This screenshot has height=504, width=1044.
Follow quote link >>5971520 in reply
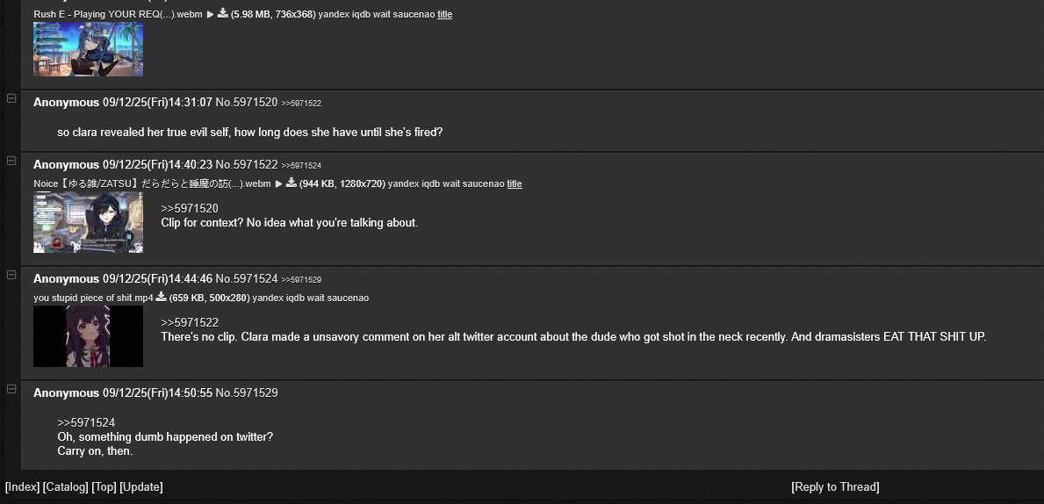point(190,208)
